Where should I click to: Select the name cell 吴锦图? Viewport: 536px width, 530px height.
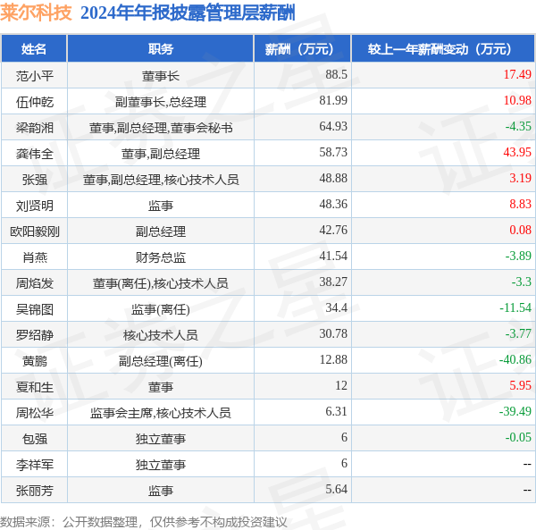pos(35,309)
